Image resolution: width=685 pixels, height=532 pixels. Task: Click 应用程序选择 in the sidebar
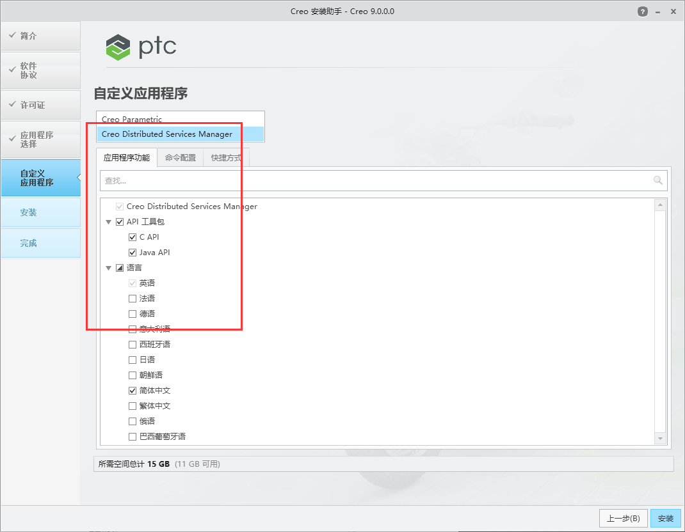coord(40,139)
